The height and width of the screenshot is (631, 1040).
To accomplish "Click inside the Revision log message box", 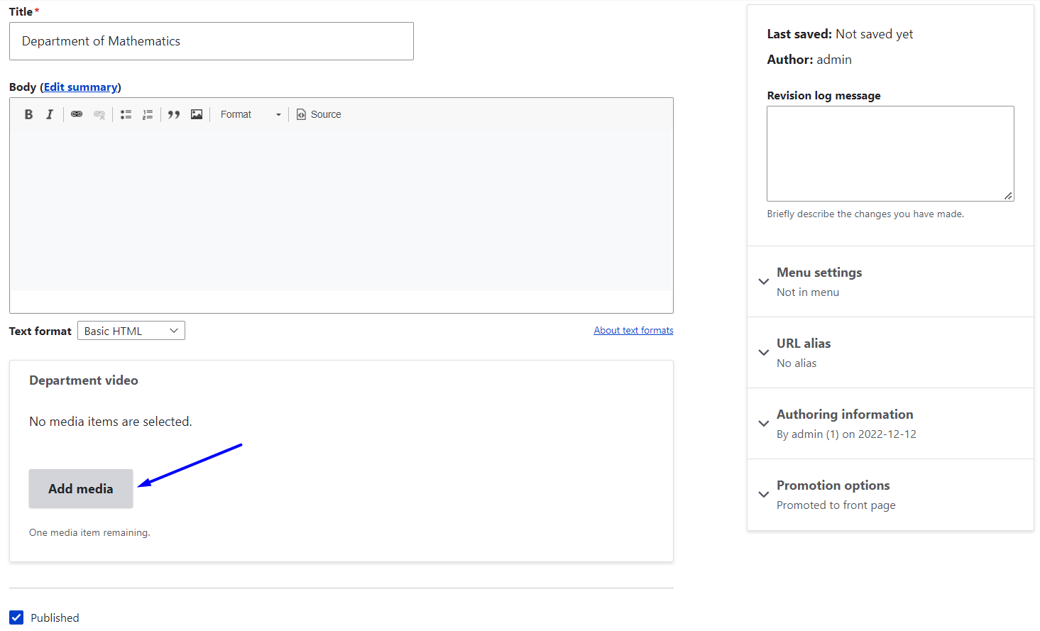I will [890, 153].
